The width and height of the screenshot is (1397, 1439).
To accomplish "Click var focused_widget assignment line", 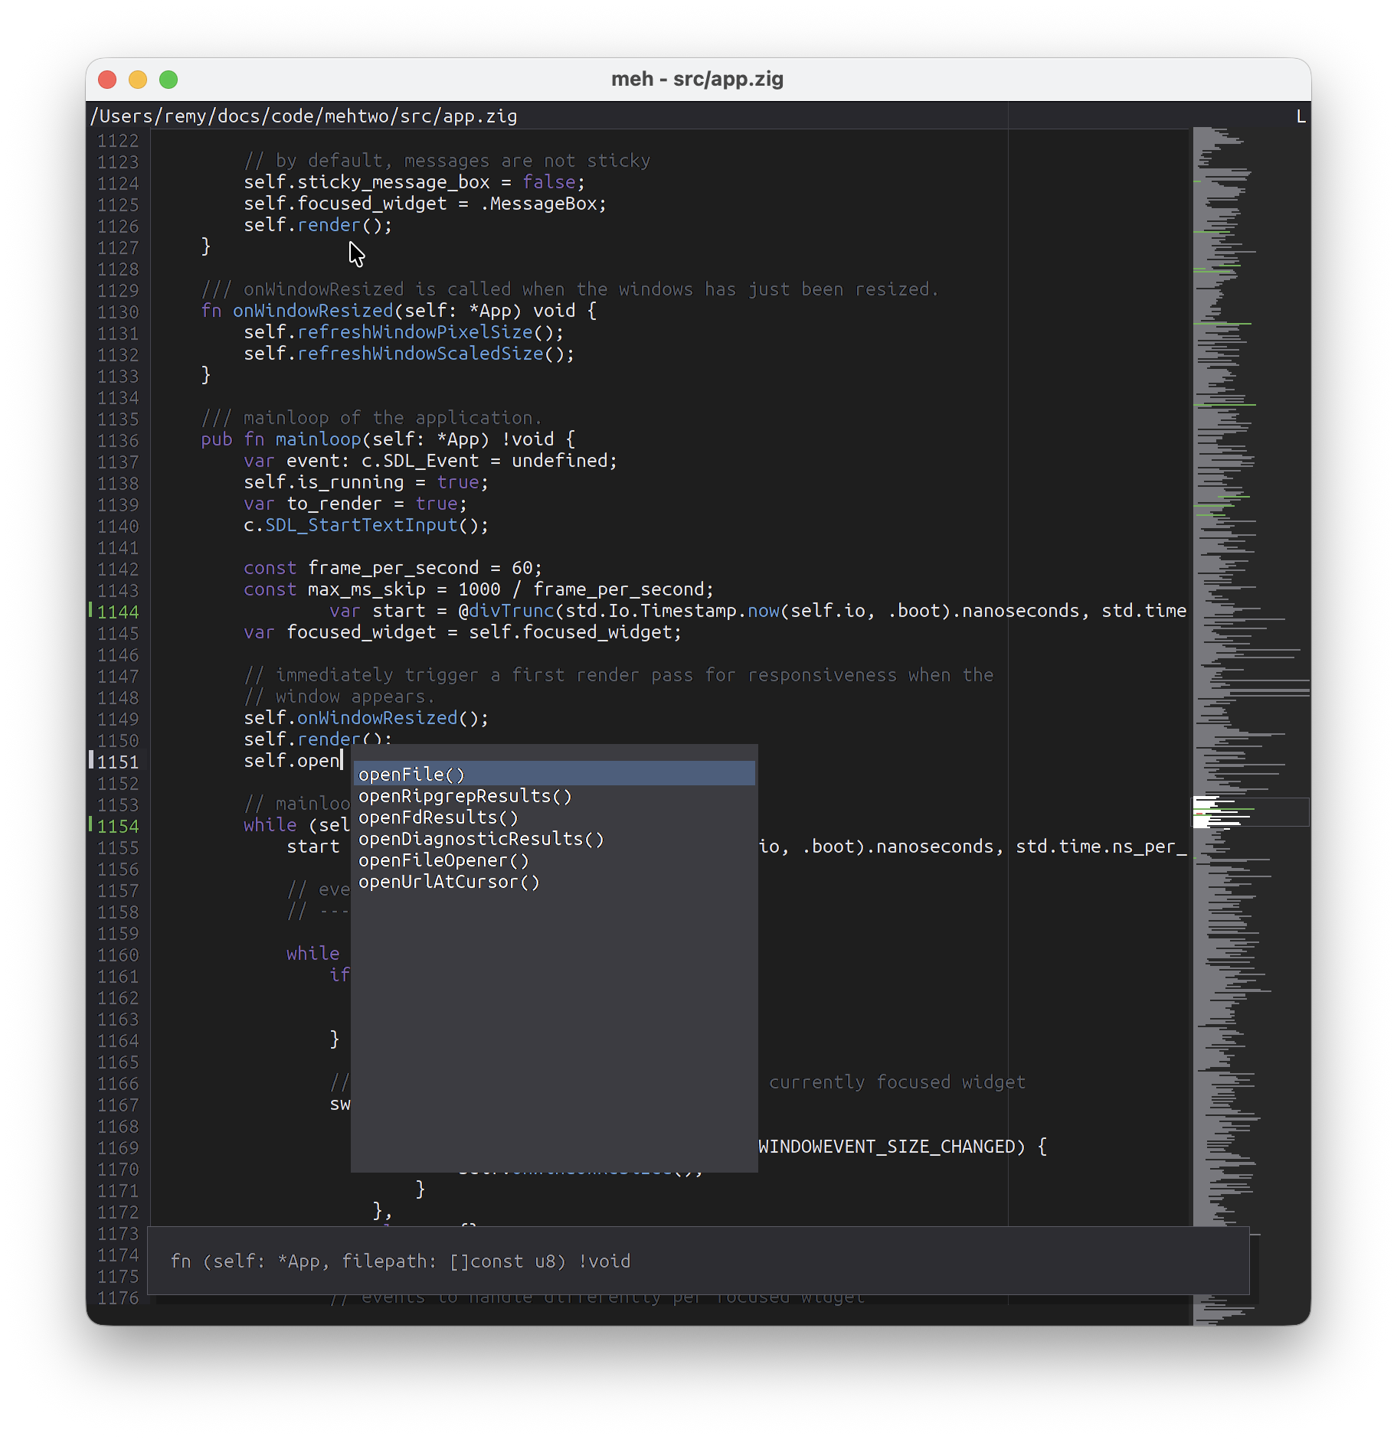I will tap(463, 632).
